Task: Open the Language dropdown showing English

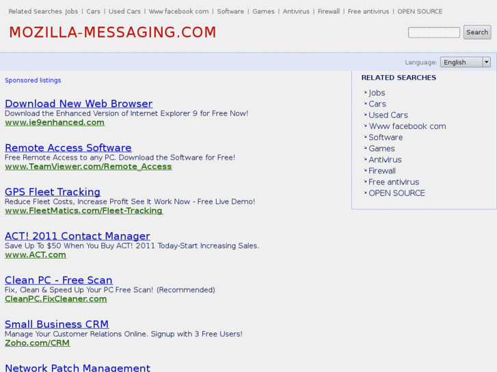Action: pyautogui.click(x=466, y=62)
